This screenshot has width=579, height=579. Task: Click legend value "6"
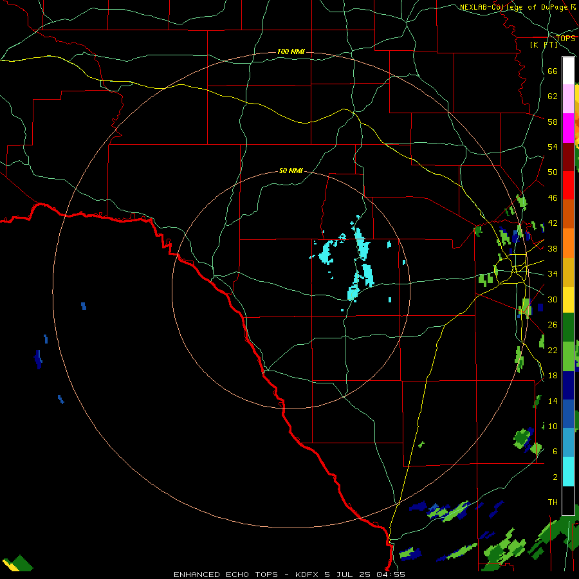pyautogui.click(x=555, y=451)
